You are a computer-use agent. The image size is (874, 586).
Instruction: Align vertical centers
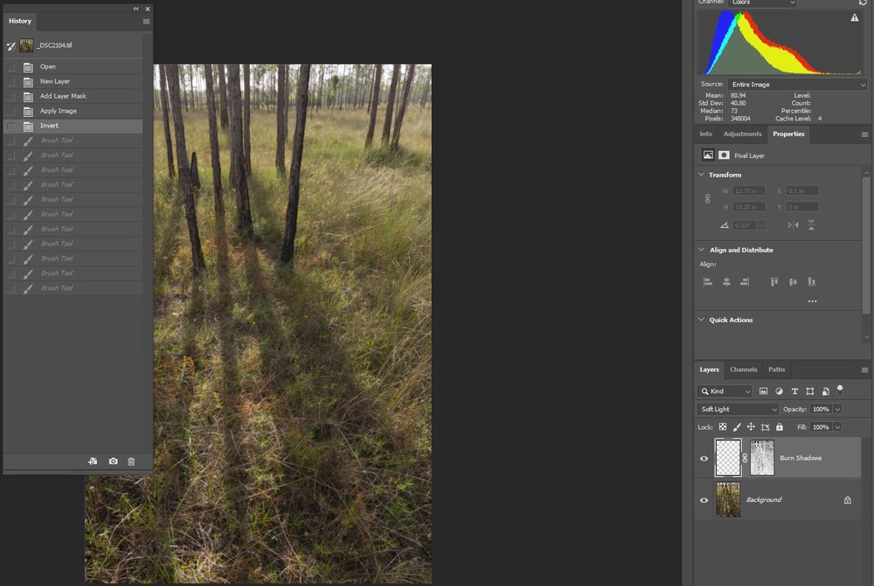(793, 282)
